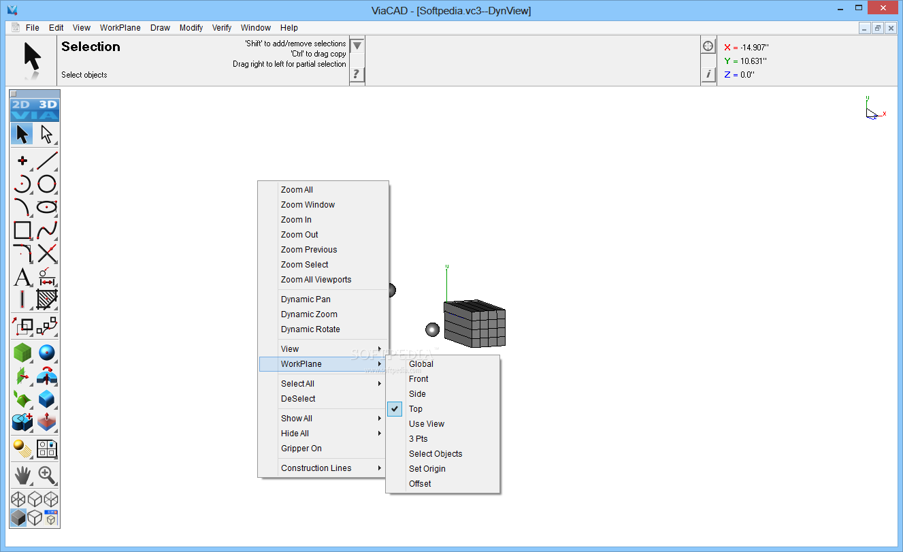Expand the Select All submenu
This screenshot has width=903, height=552.
(323, 384)
